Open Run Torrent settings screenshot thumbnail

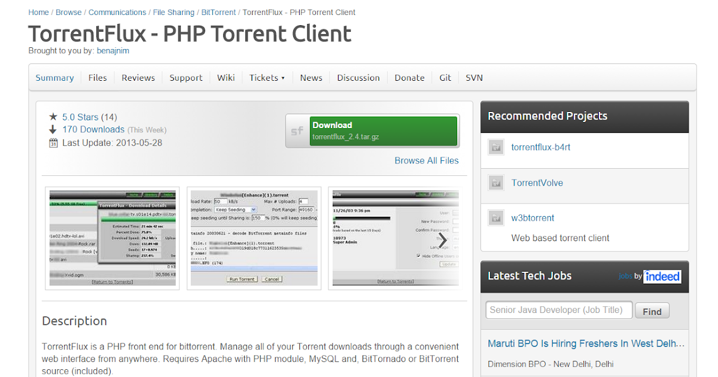click(254, 238)
